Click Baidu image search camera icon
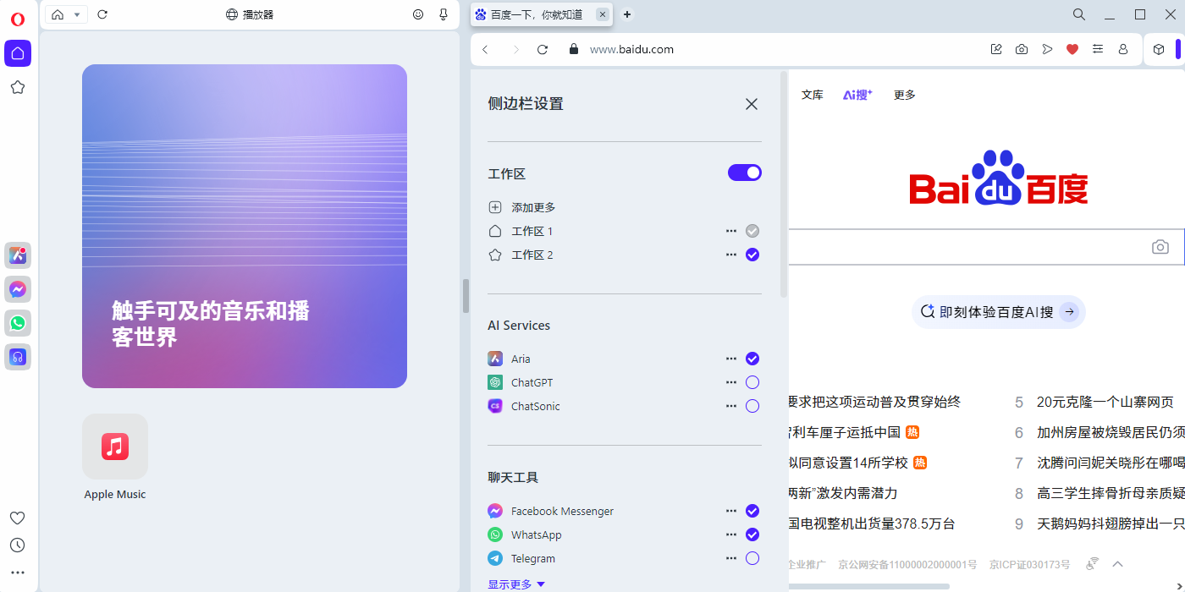 pos(1160,247)
